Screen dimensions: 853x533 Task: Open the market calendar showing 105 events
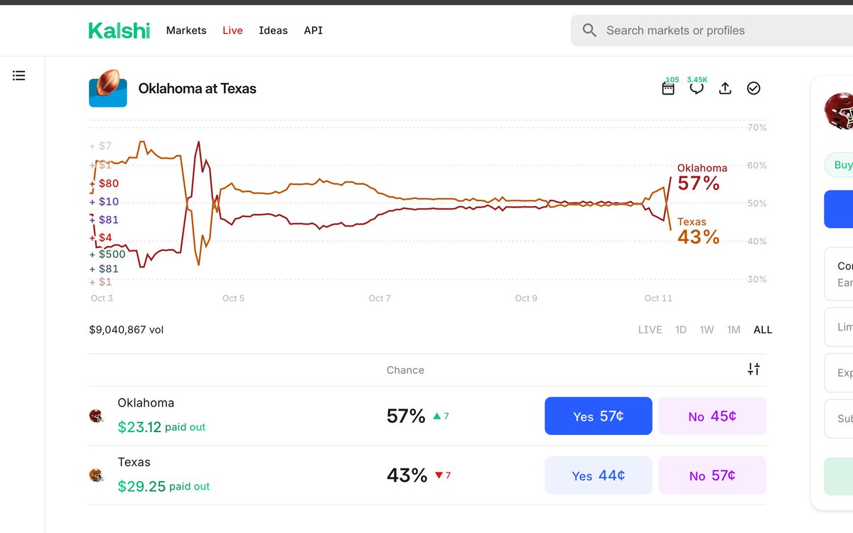(668, 88)
